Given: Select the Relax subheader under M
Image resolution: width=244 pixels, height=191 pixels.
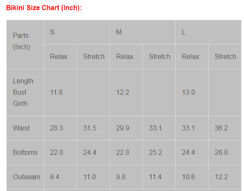Looking at the screenshot, I should click(x=126, y=56).
